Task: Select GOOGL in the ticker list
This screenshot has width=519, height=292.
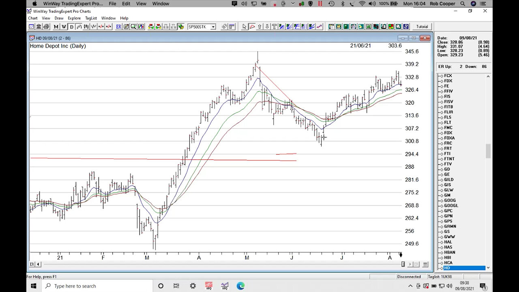Action: [x=451, y=206]
